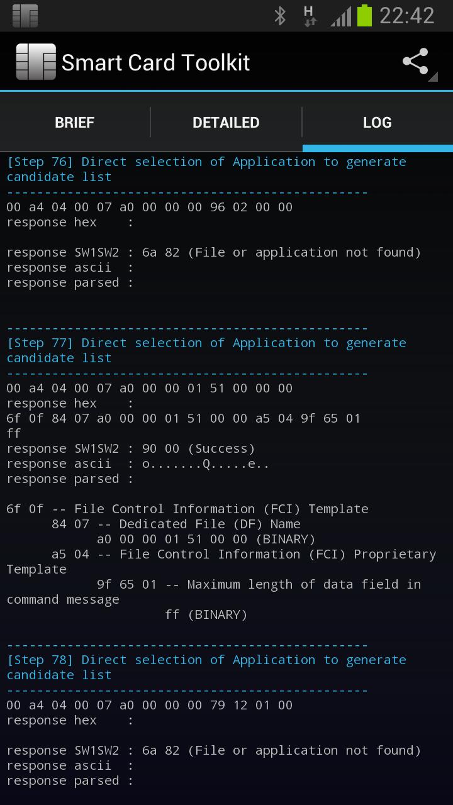453x805 pixels.
Task: Tap the chip notification icon in status bar
Action: 25,16
